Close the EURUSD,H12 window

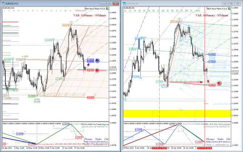pos(116,4)
